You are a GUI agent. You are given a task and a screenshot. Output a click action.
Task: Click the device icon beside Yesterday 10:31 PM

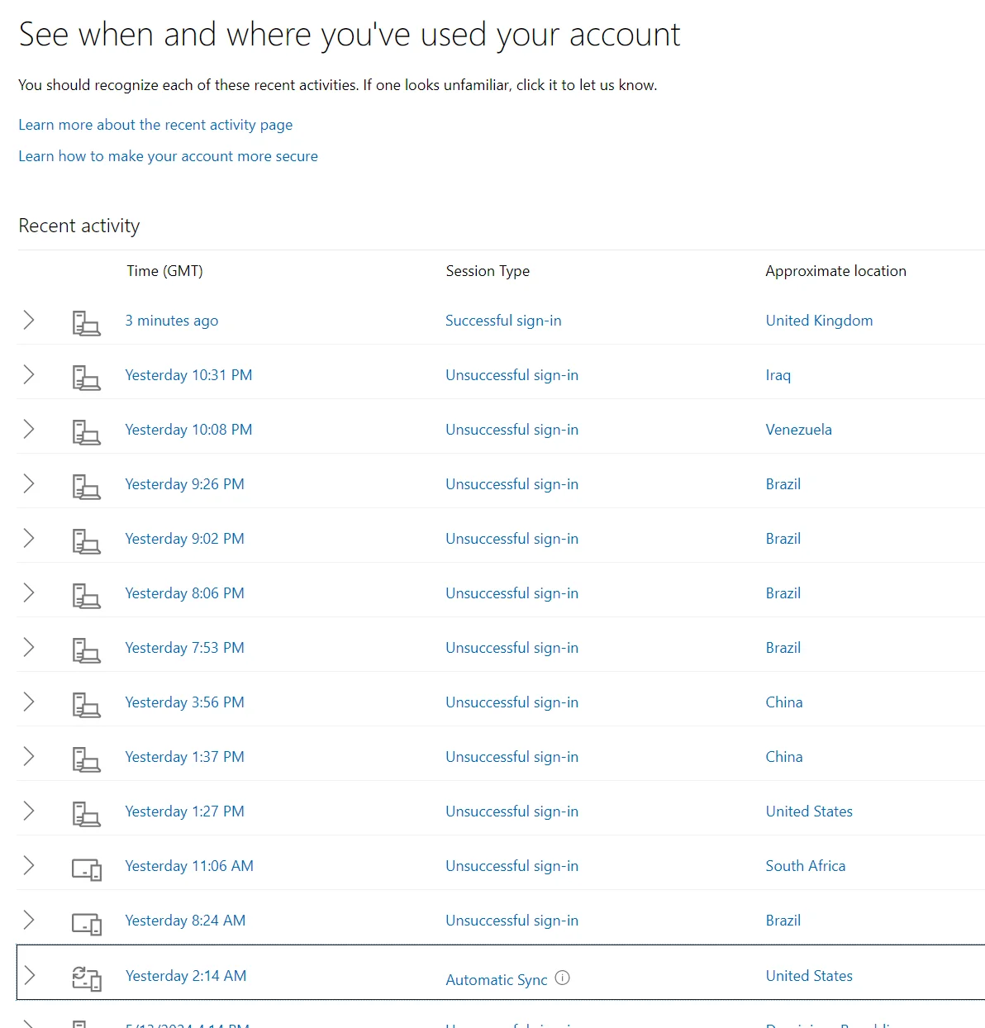point(86,377)
